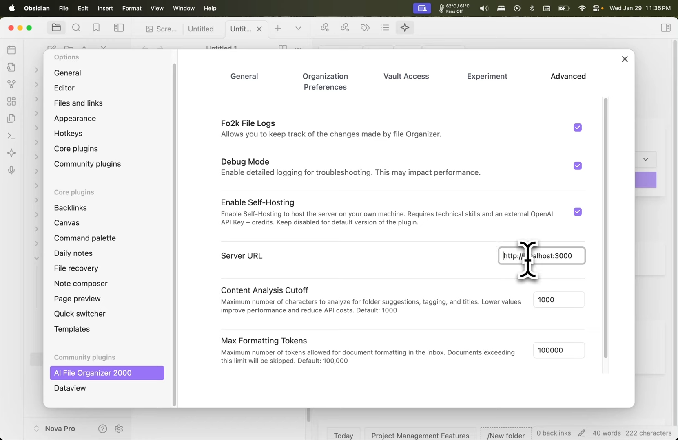
Task: Click the Today button in status bar
Action: pyautogui.click(x=343, y=435)
